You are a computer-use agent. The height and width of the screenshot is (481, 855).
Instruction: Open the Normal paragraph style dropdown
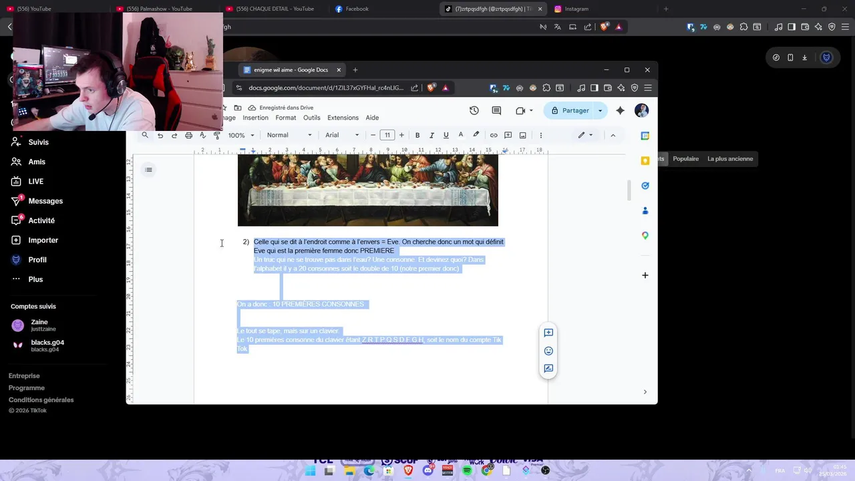(x=289, y=135)
